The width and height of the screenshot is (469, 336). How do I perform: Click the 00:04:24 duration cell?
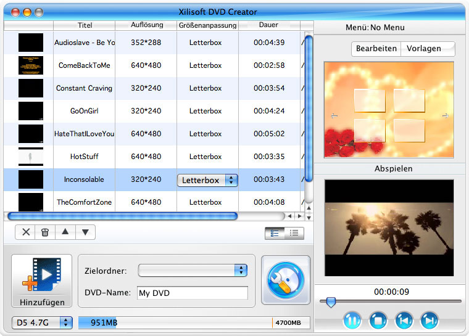[x=269, y=111]
